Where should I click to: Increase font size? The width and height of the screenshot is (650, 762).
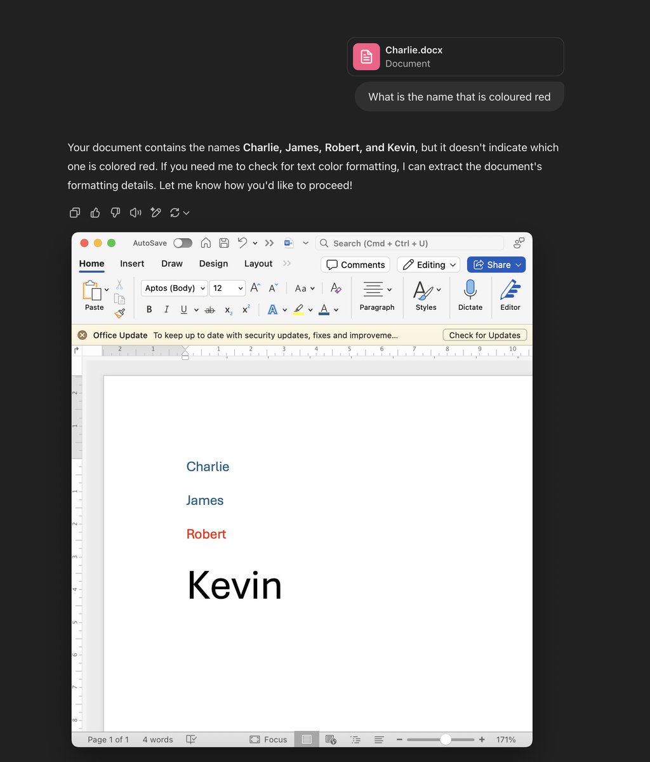tap(255, 288)
